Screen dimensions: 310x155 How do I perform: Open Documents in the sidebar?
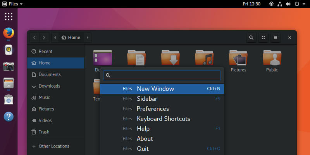coord(56,74)
